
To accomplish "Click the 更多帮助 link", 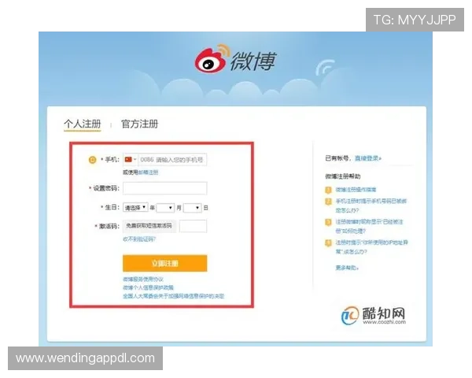I will click(x=347, y=268).
